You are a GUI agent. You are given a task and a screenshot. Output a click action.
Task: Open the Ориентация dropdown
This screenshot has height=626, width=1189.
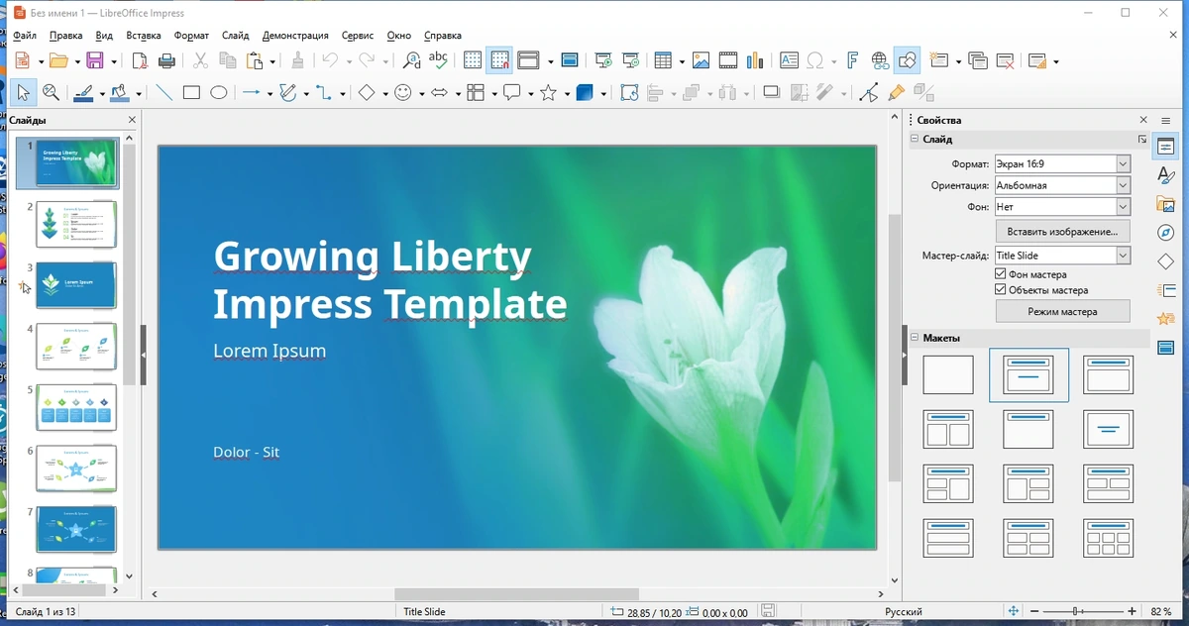point(1123,185)
